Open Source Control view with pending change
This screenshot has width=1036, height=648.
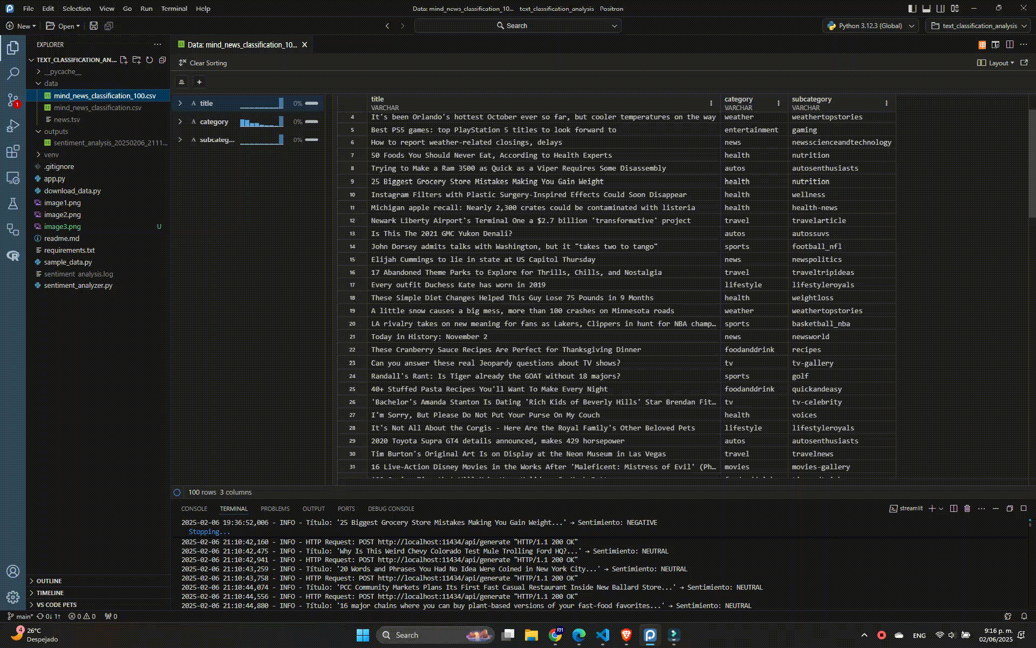tap(13, 99)
